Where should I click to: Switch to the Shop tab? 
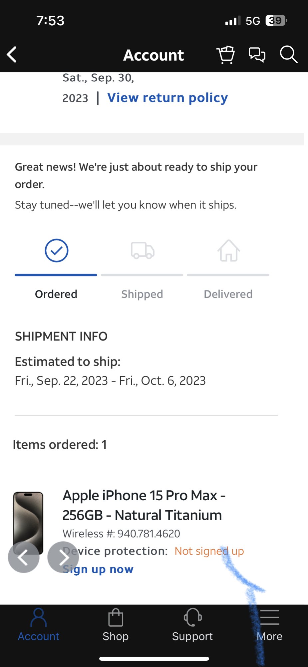coord(116,625)
